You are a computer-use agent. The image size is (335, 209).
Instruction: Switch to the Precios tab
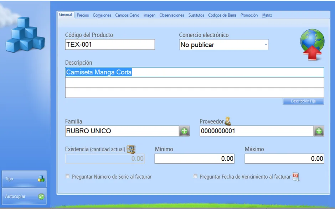[83, 15]
